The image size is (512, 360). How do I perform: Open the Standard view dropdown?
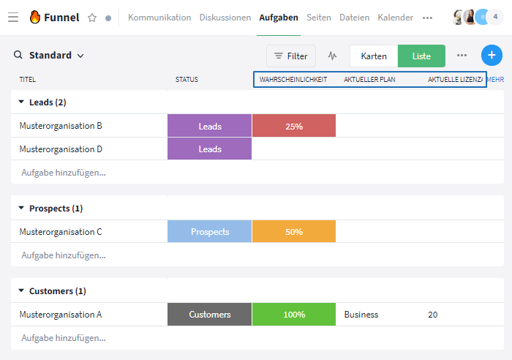pyautogui.click(x=56, y=55)
